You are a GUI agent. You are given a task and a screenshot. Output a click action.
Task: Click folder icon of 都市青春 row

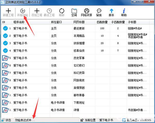coord(5,95)
